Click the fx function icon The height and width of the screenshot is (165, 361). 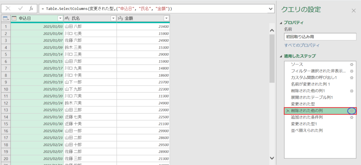31,9
